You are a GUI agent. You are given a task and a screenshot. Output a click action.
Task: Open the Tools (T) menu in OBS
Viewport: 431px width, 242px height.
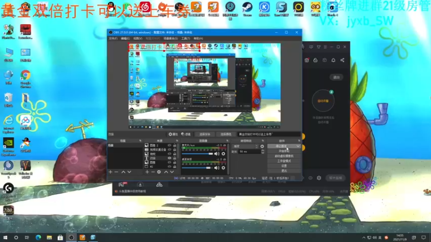[x=185, y=38]
